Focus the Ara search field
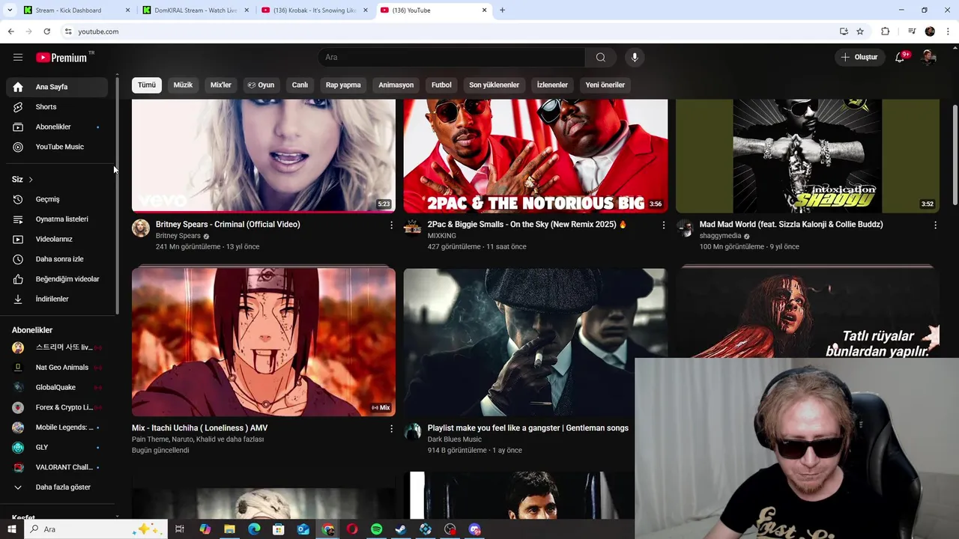The height and width of the screenshot is (539, 959). (x=452, y=58)
